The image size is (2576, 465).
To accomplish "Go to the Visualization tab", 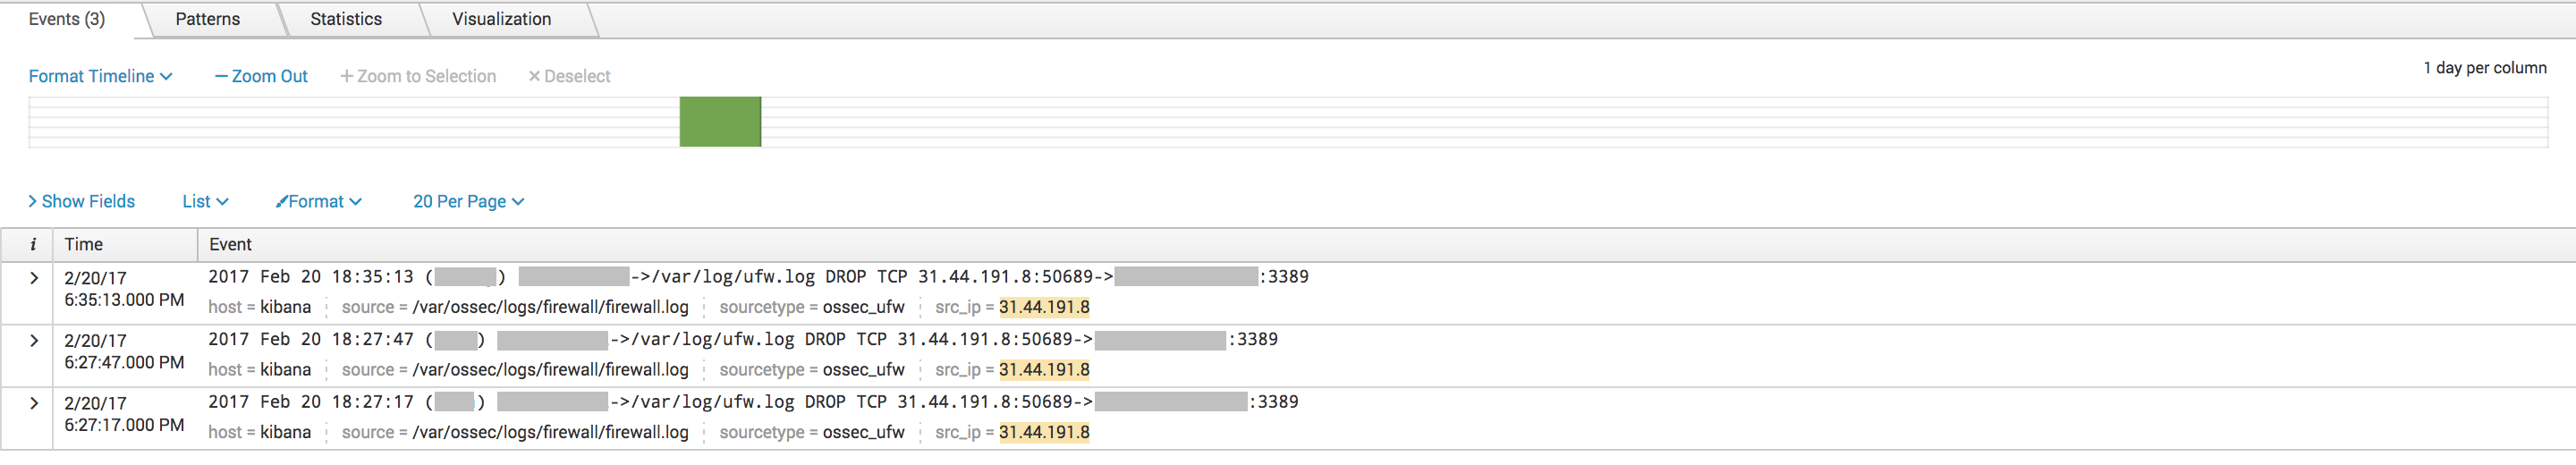I will [x=501, y=19].
